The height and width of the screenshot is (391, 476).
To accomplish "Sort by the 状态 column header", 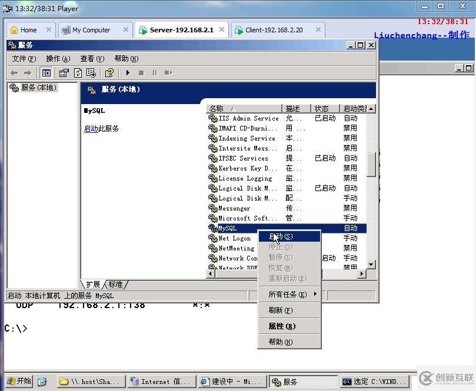I will tap(325, 109).
